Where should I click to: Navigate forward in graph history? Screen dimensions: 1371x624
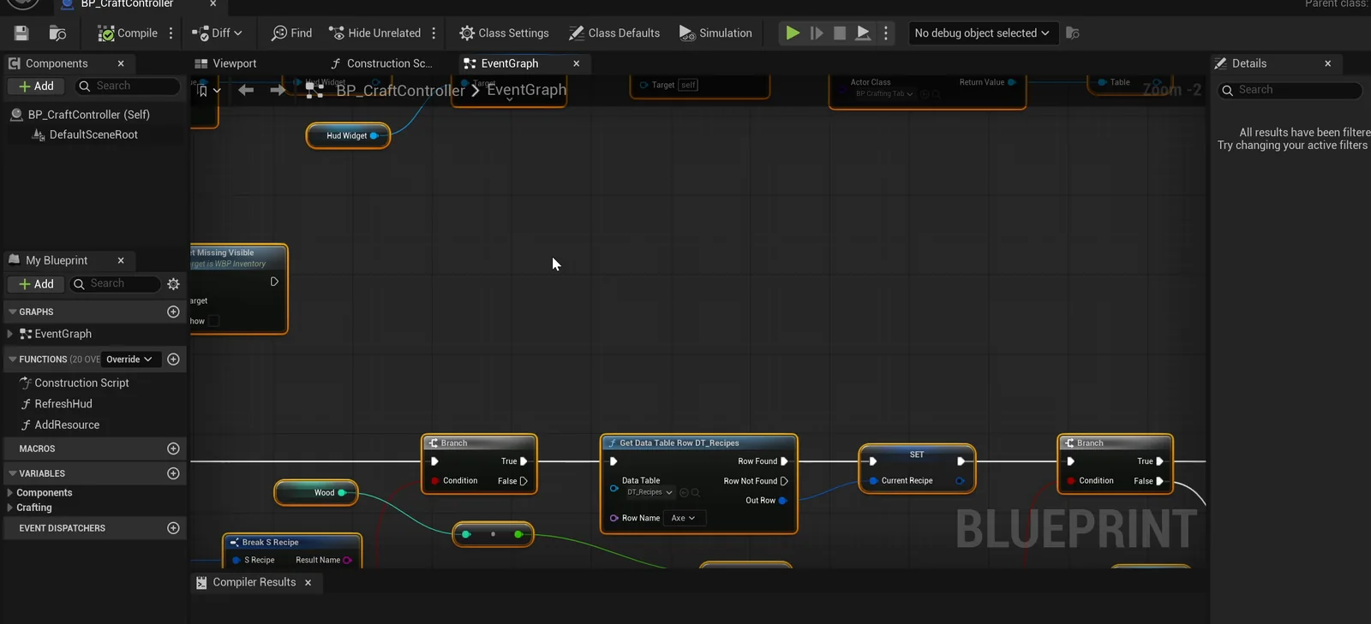pos(278,90)
